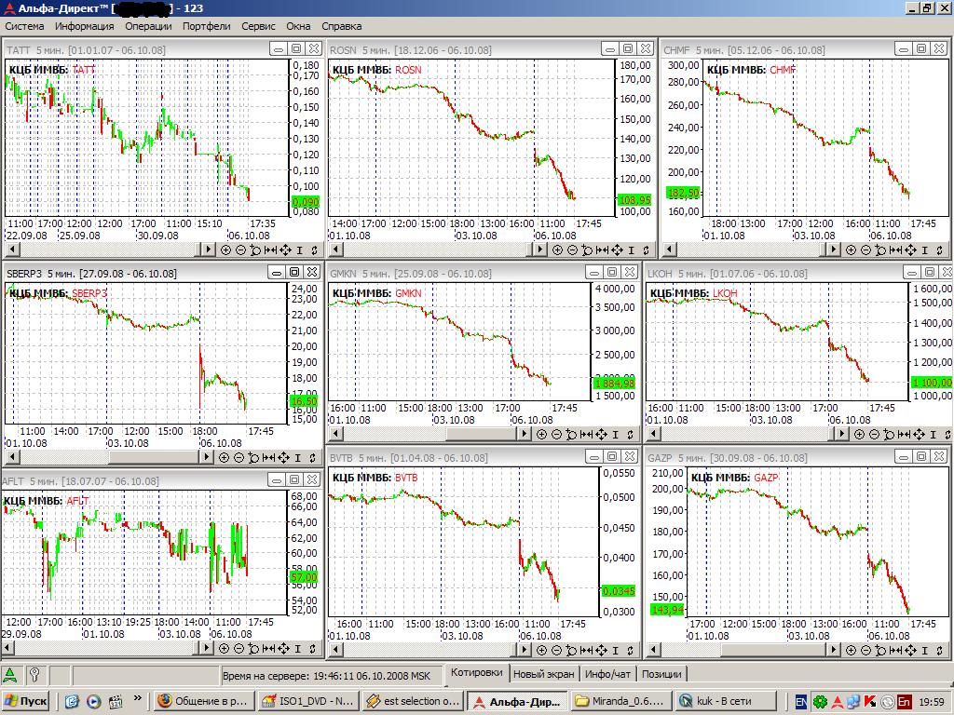Switch to 'est selection o…' taskbar button
The width and height of the screenshot is (954, 715).
coord(413,701)
